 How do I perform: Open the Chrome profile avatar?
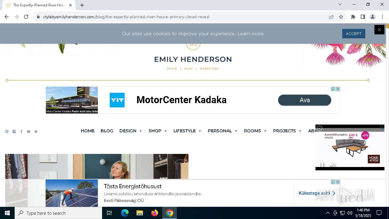click(373, 17)
